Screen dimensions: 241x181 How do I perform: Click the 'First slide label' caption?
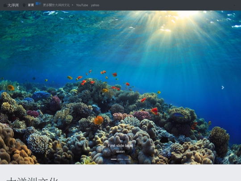[120, 146]
